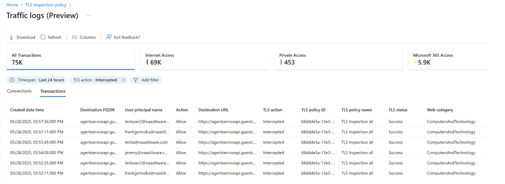Click Success status in 03:55:49 row

click(x=396, y=142)
